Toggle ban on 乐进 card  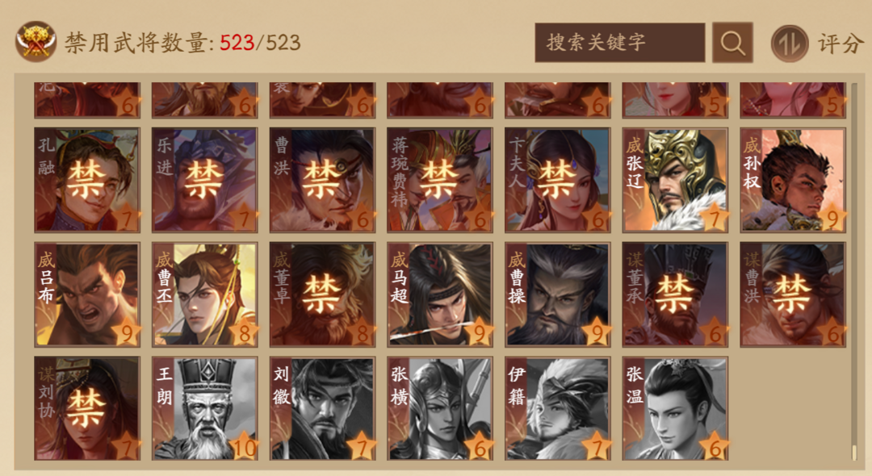tap(204, 180)
